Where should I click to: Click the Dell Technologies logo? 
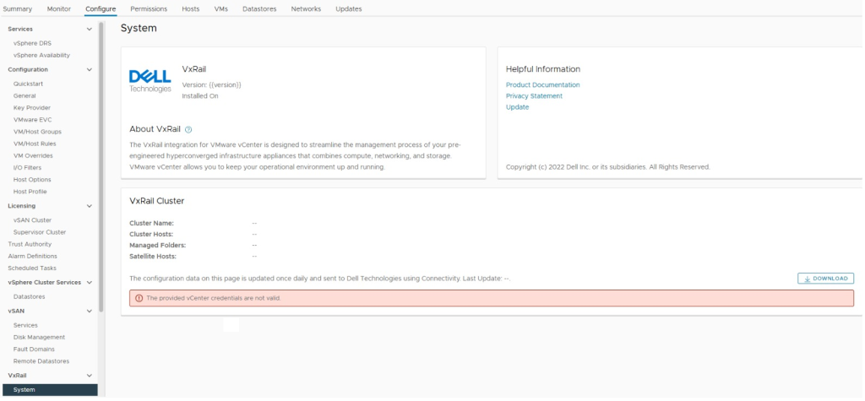pyautogui.click(x=150, y=80)
